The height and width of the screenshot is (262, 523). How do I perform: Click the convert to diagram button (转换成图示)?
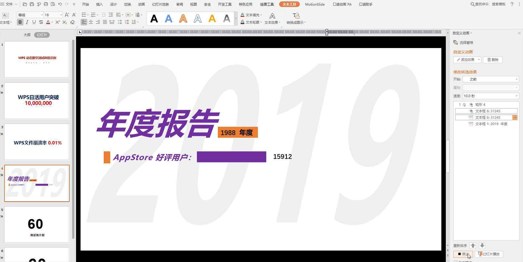[296, 19]
